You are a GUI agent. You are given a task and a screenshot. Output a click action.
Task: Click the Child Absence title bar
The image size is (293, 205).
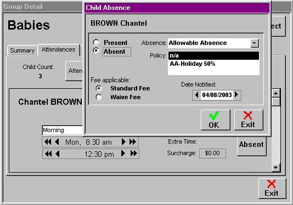(x=177, y=8)
